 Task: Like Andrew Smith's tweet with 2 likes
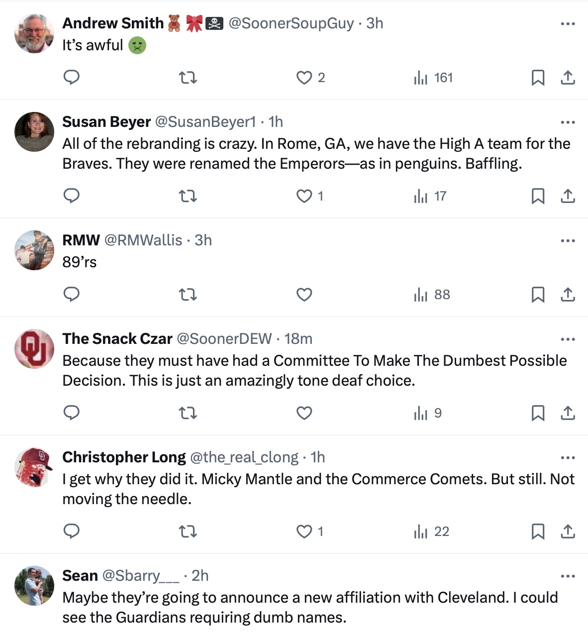304,78
